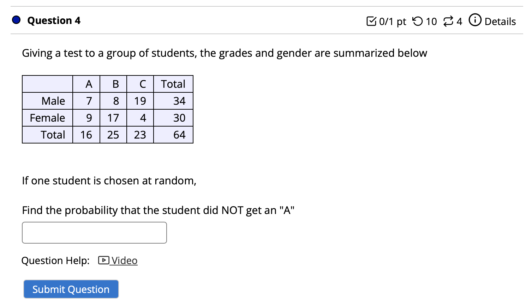Open the info circle icon near Details

[x=475, y=21]
